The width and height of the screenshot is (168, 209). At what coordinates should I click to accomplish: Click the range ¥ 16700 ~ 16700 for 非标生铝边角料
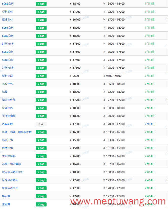coord(114,164)
